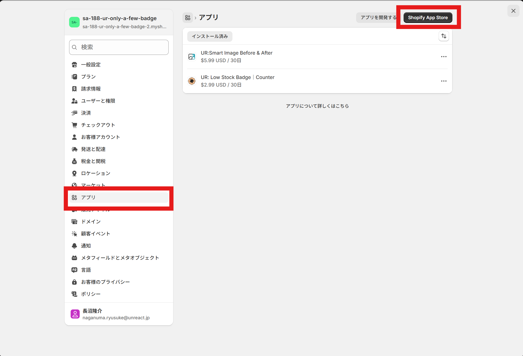Select 税金と関税 taxes icon
This screenshot has width=523, height=356.
74,161
